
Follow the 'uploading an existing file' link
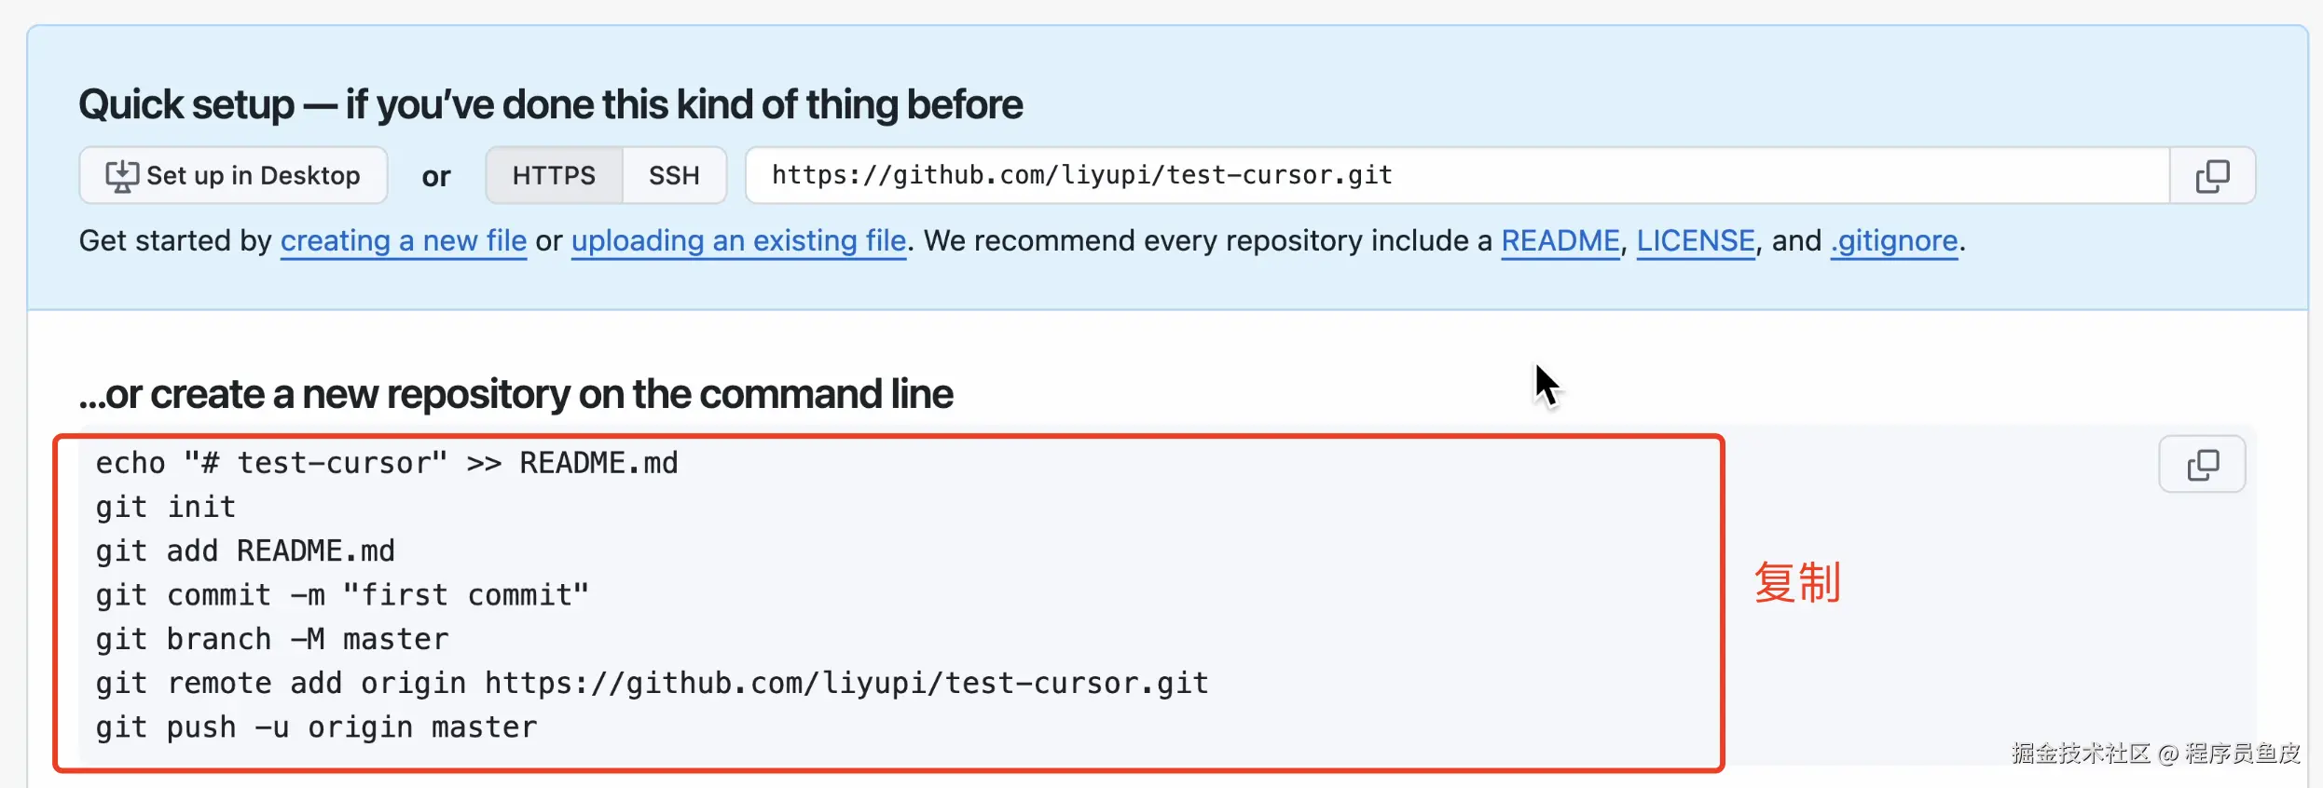tap(738, 241)
